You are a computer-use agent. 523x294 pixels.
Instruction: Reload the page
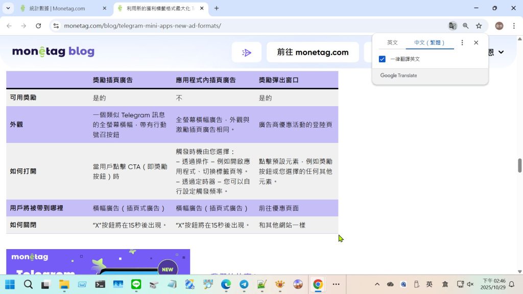click(x=38, y=26)
